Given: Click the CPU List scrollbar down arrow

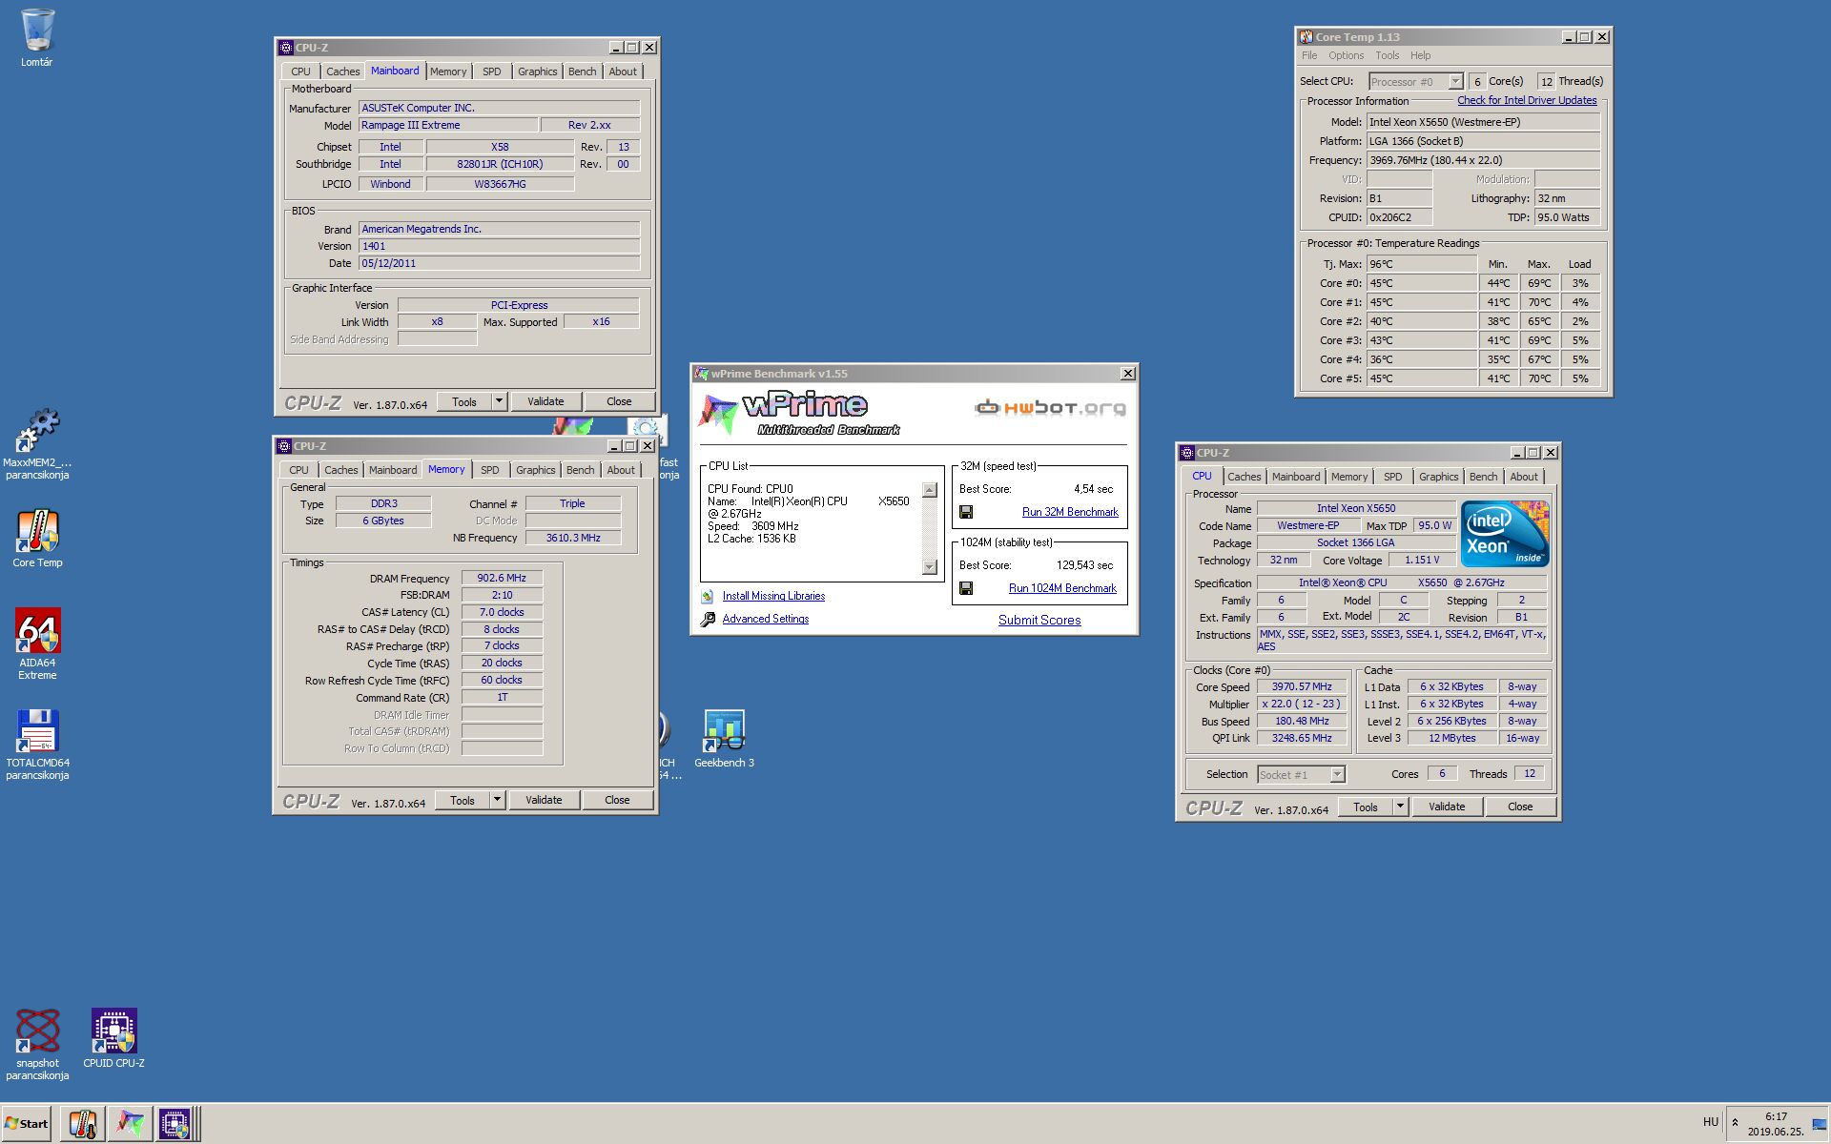Looking at the screenshot, I should tap(930, 567).
